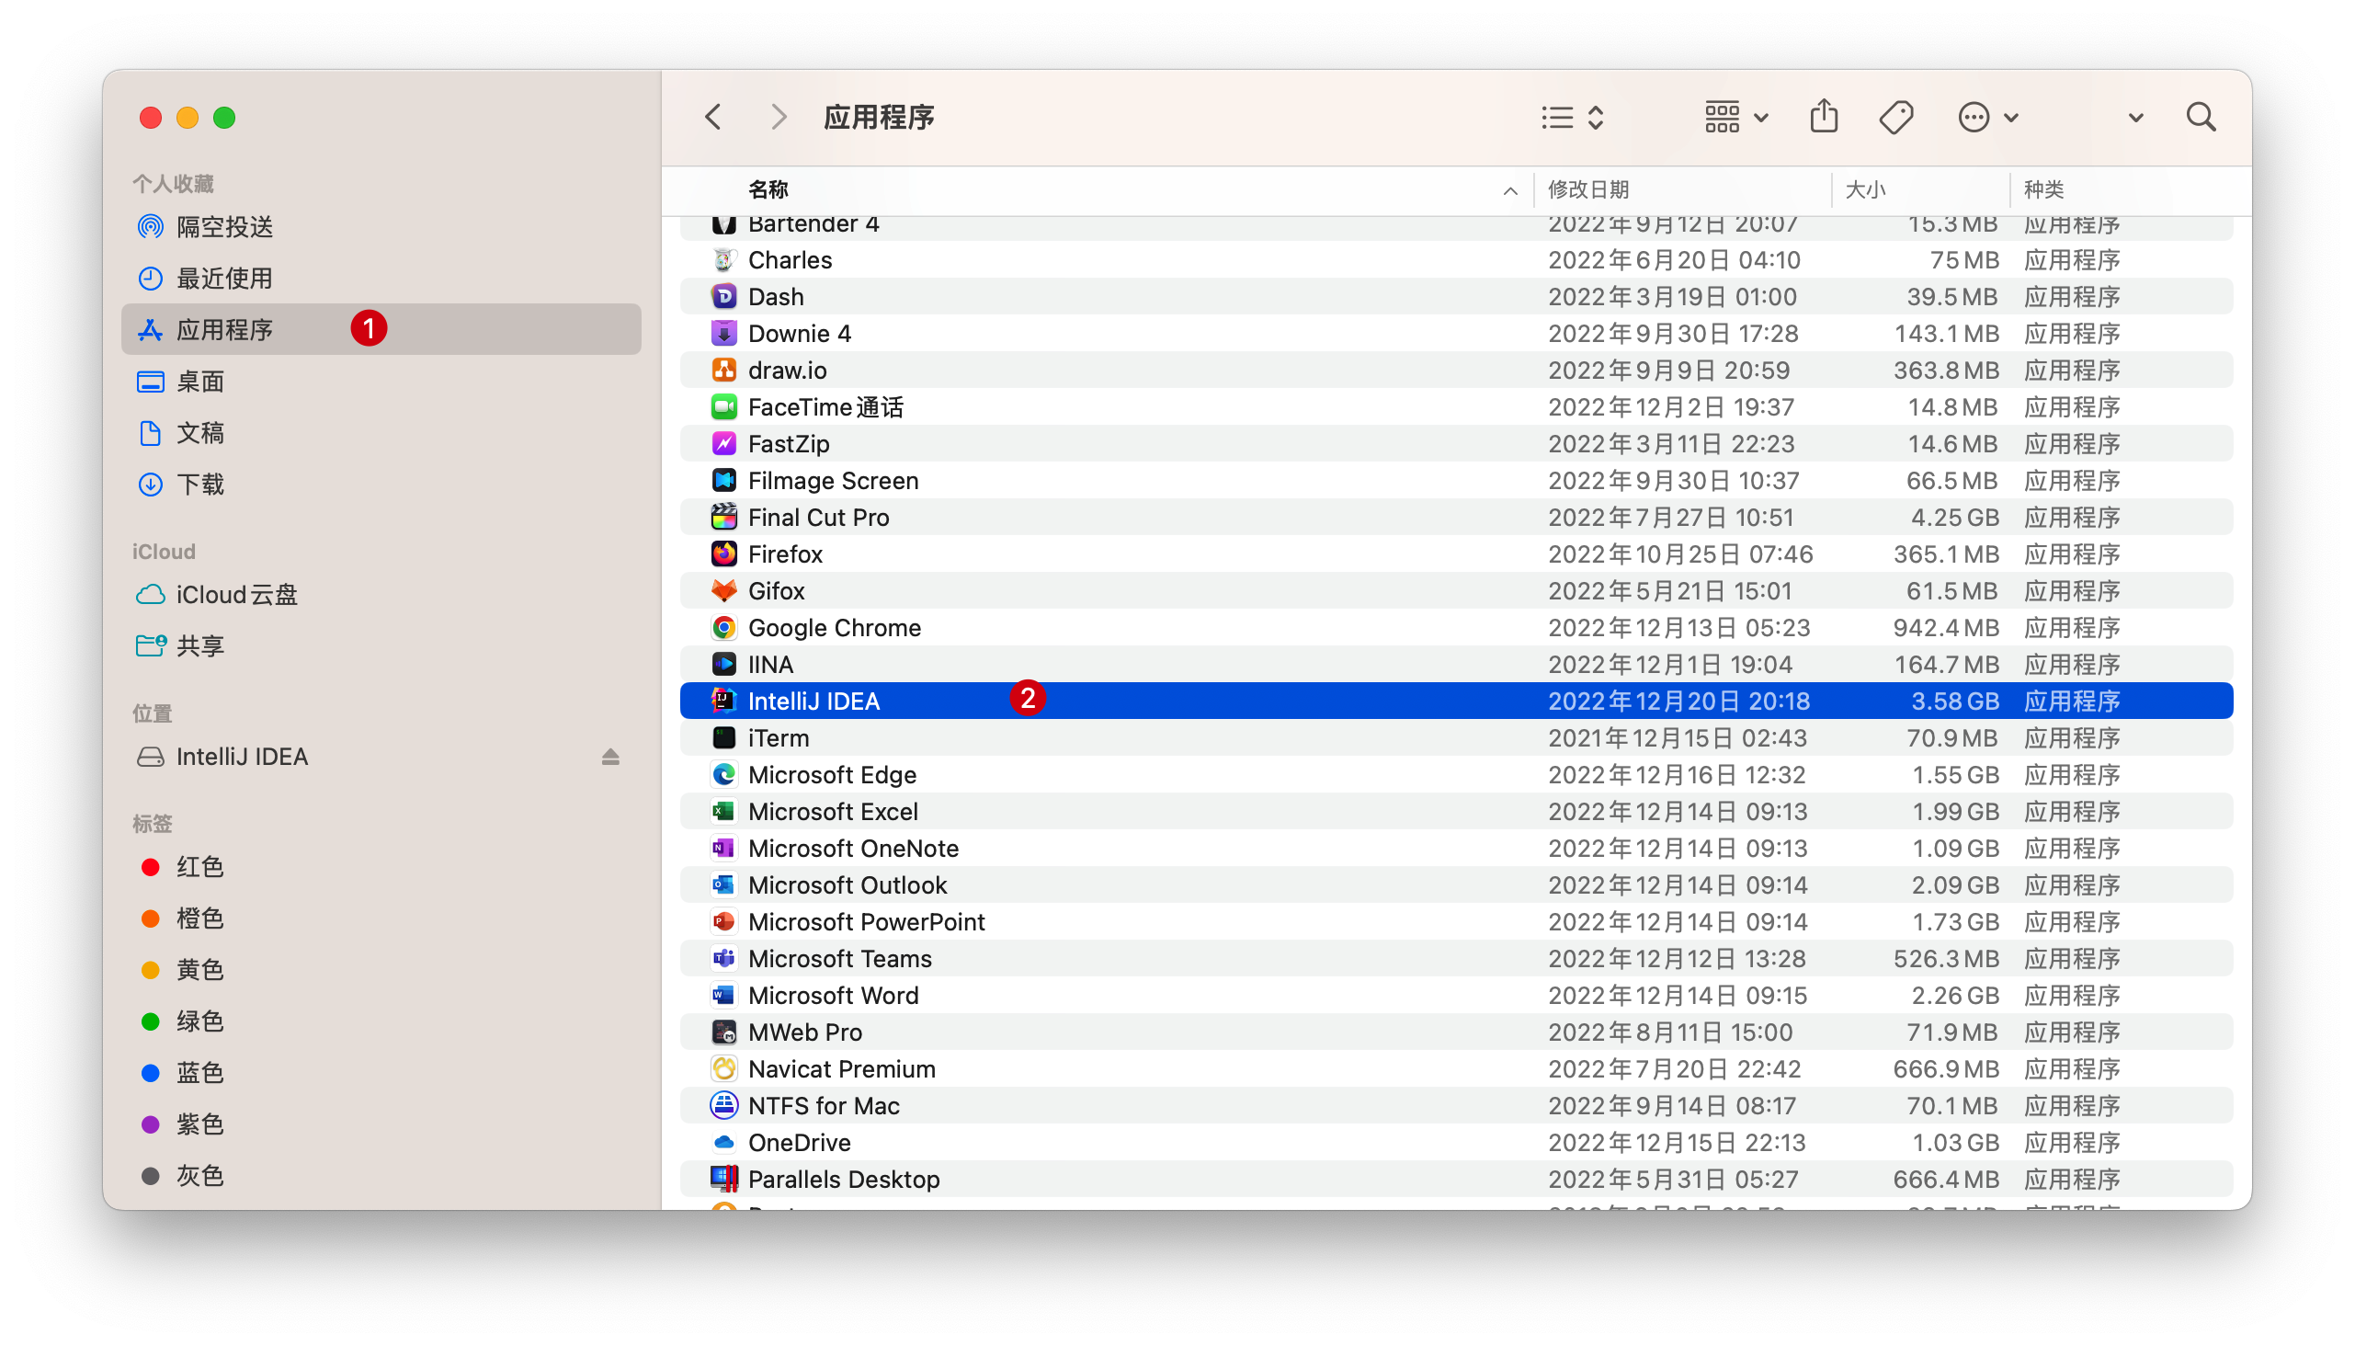Open 桌面 in the sidebar

pyautogui.click(x=381, y=382)
